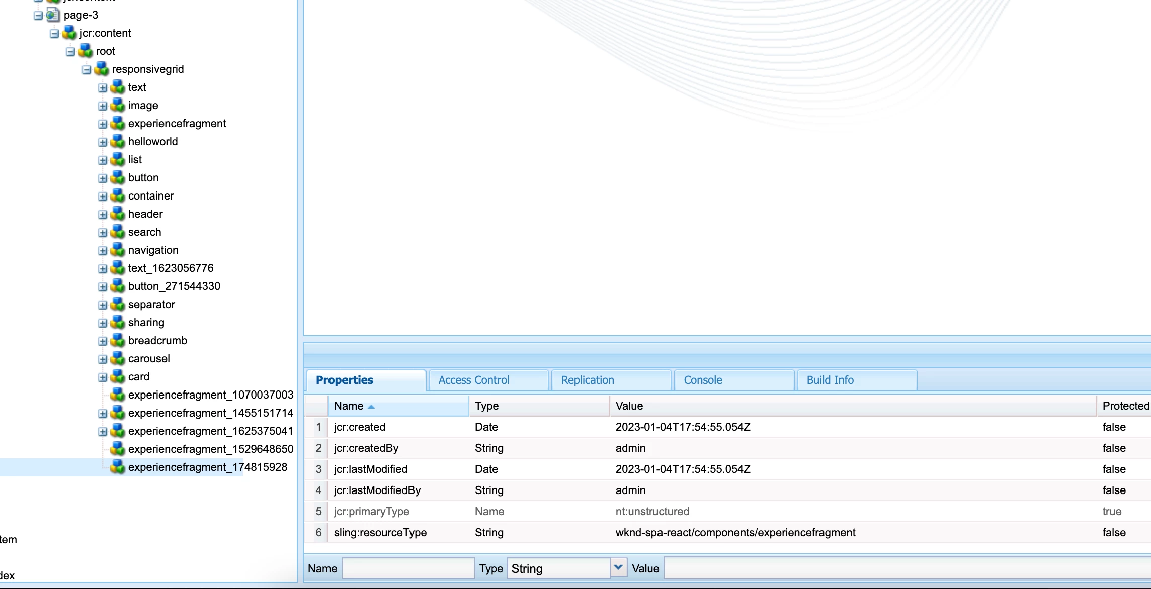The height and width of the screenshot is (589, 1151).
Task: Click the page-3 page node icon
Action: click(52, 15)
